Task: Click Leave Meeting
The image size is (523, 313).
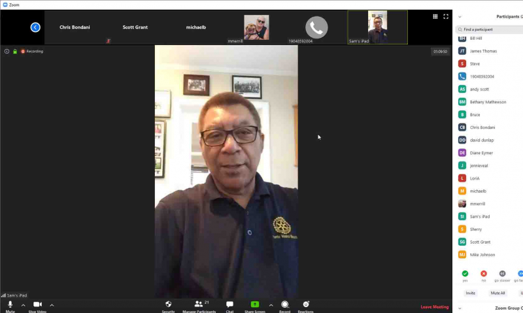Action: pyautogui.click(x=435, y=307)
